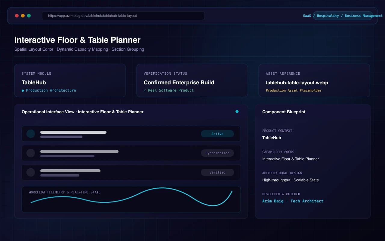Click the Real Software Product text
This screenshot has width=385, height=241.
point(171,90)
